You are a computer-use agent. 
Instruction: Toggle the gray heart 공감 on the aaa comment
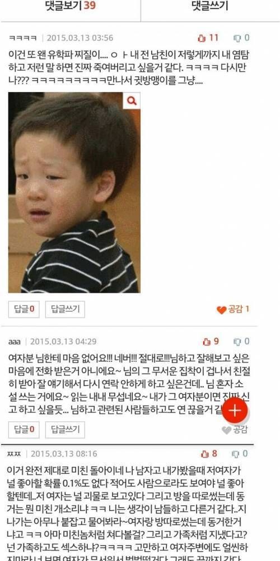tap(235, 430)
